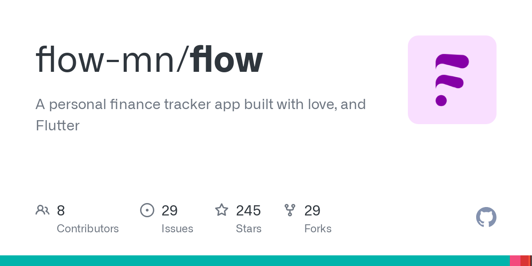Click the issues count 29
The image size is (532, 266).
point(169,210)
